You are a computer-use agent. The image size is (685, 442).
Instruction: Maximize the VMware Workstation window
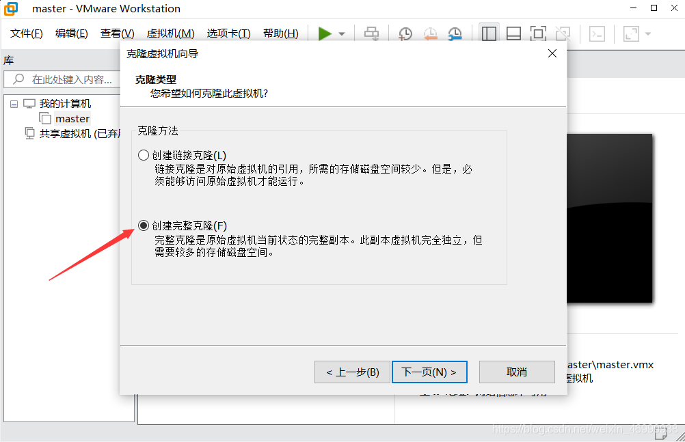tap(654, 8)
